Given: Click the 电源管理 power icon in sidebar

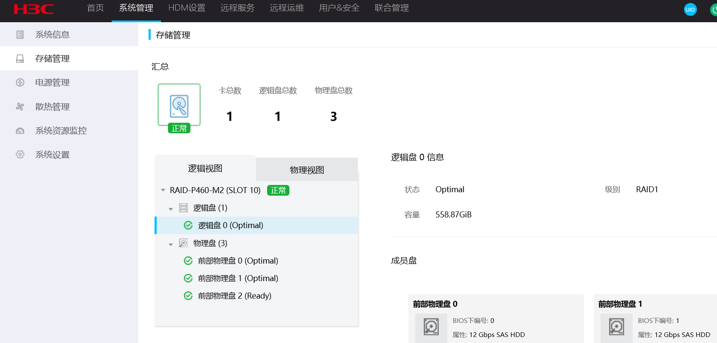Looking at the screenshot, I should [x=20, y=82].
